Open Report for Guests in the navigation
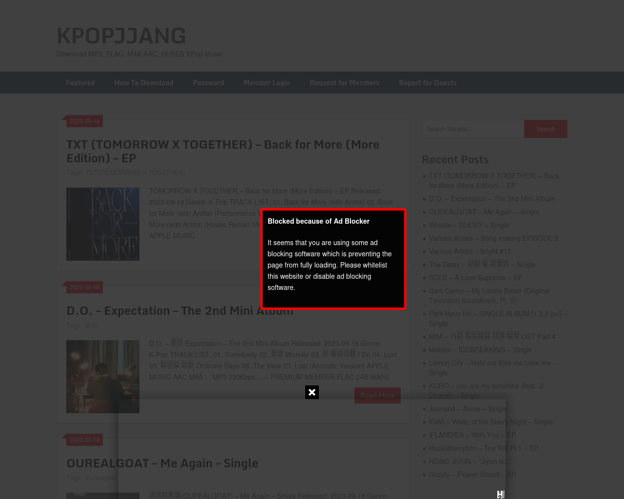Screen dimensions: 624x499 (428, 83)
